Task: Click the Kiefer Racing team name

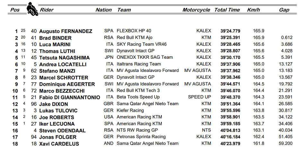Action: 130,110
